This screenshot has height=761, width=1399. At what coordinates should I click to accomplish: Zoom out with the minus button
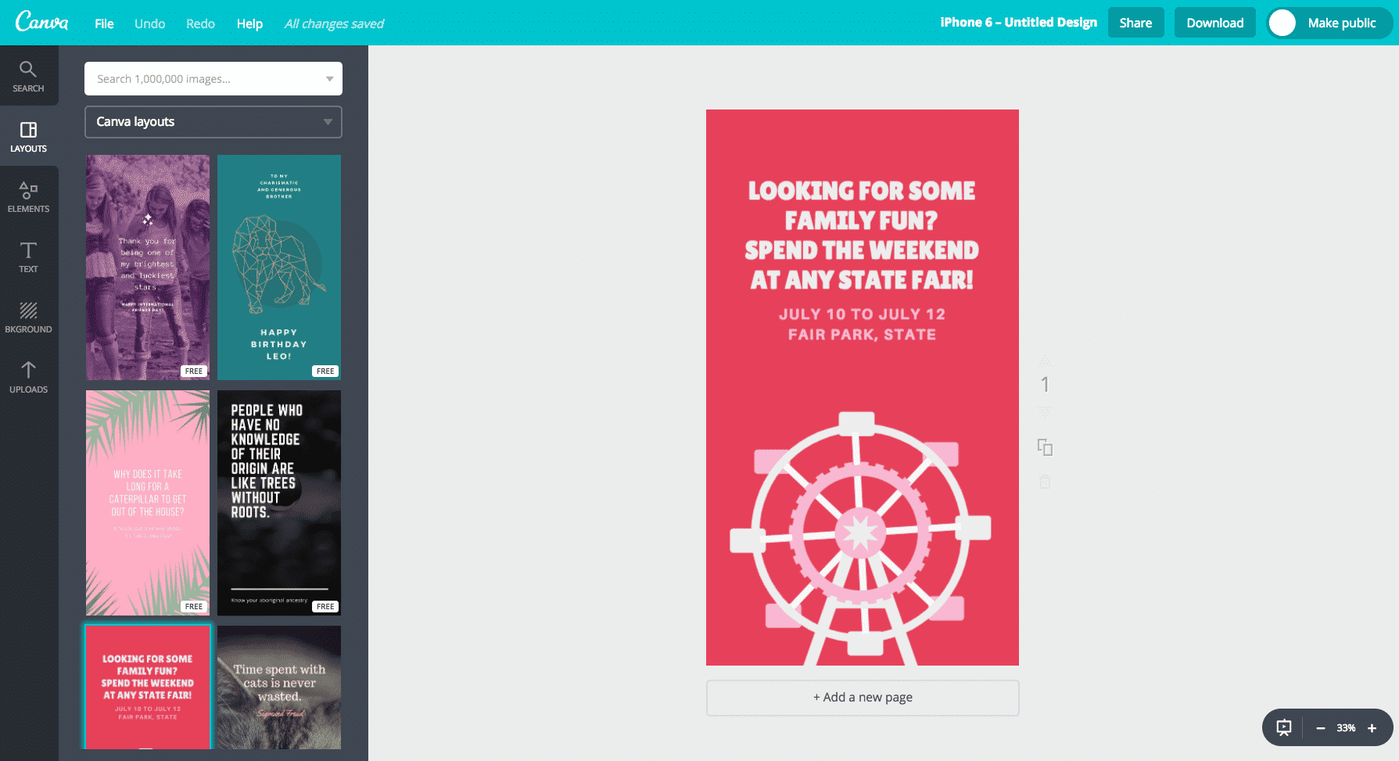[1321, 728]
